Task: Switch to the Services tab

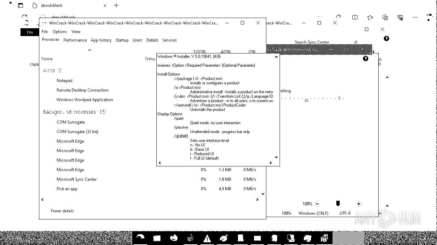Action: click(x=169, y=40)
